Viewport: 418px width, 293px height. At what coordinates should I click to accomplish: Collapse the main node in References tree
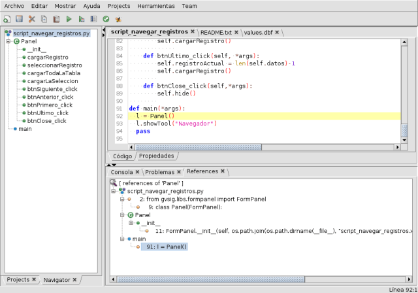tap(122, 239)
